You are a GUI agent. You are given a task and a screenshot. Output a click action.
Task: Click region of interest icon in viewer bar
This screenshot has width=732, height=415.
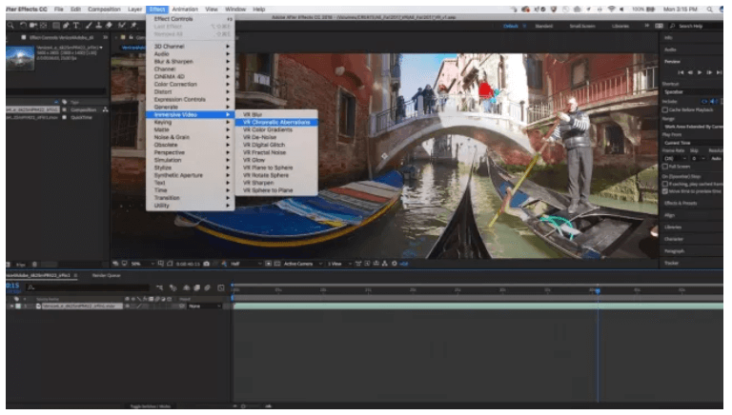(269, 264)
